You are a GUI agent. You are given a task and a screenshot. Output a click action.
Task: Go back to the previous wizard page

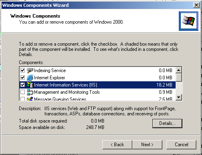point(117,145)
